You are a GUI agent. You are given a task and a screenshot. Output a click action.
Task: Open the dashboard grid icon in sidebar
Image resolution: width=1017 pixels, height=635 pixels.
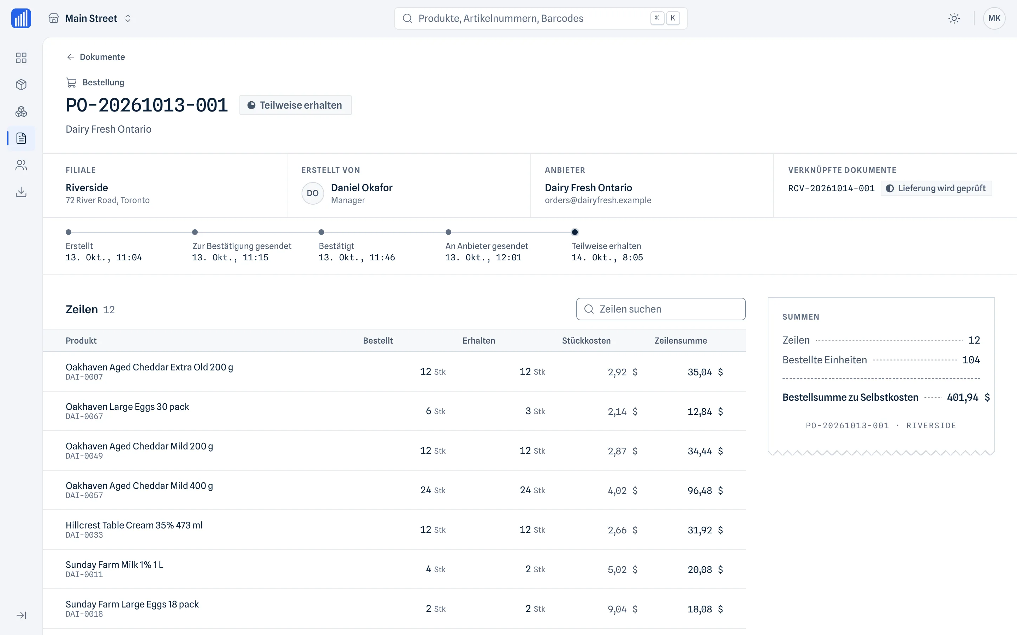pos(21,58)
